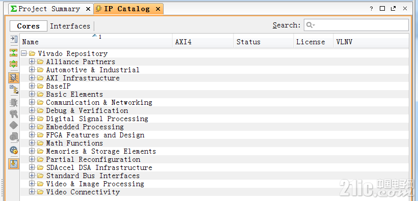
Task: Click the group-by-hierarchy tree icon
Action: [x=14, y=90]
